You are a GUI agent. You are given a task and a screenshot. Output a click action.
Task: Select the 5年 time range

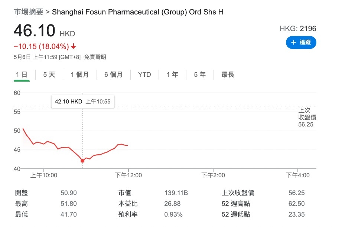[199, 74]
